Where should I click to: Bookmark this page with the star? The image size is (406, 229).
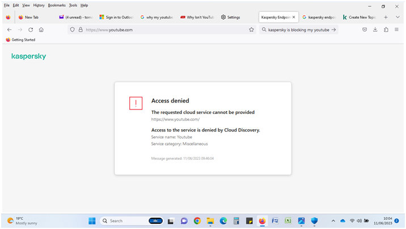click(251, 29)
